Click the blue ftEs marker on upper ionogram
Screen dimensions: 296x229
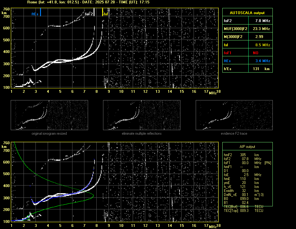pos(40,12)
